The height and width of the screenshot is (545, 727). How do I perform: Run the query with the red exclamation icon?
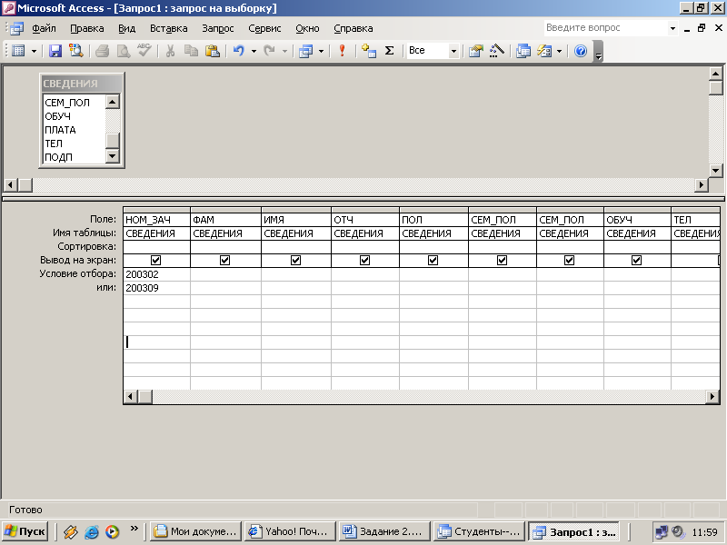click(x=343, y=51)
